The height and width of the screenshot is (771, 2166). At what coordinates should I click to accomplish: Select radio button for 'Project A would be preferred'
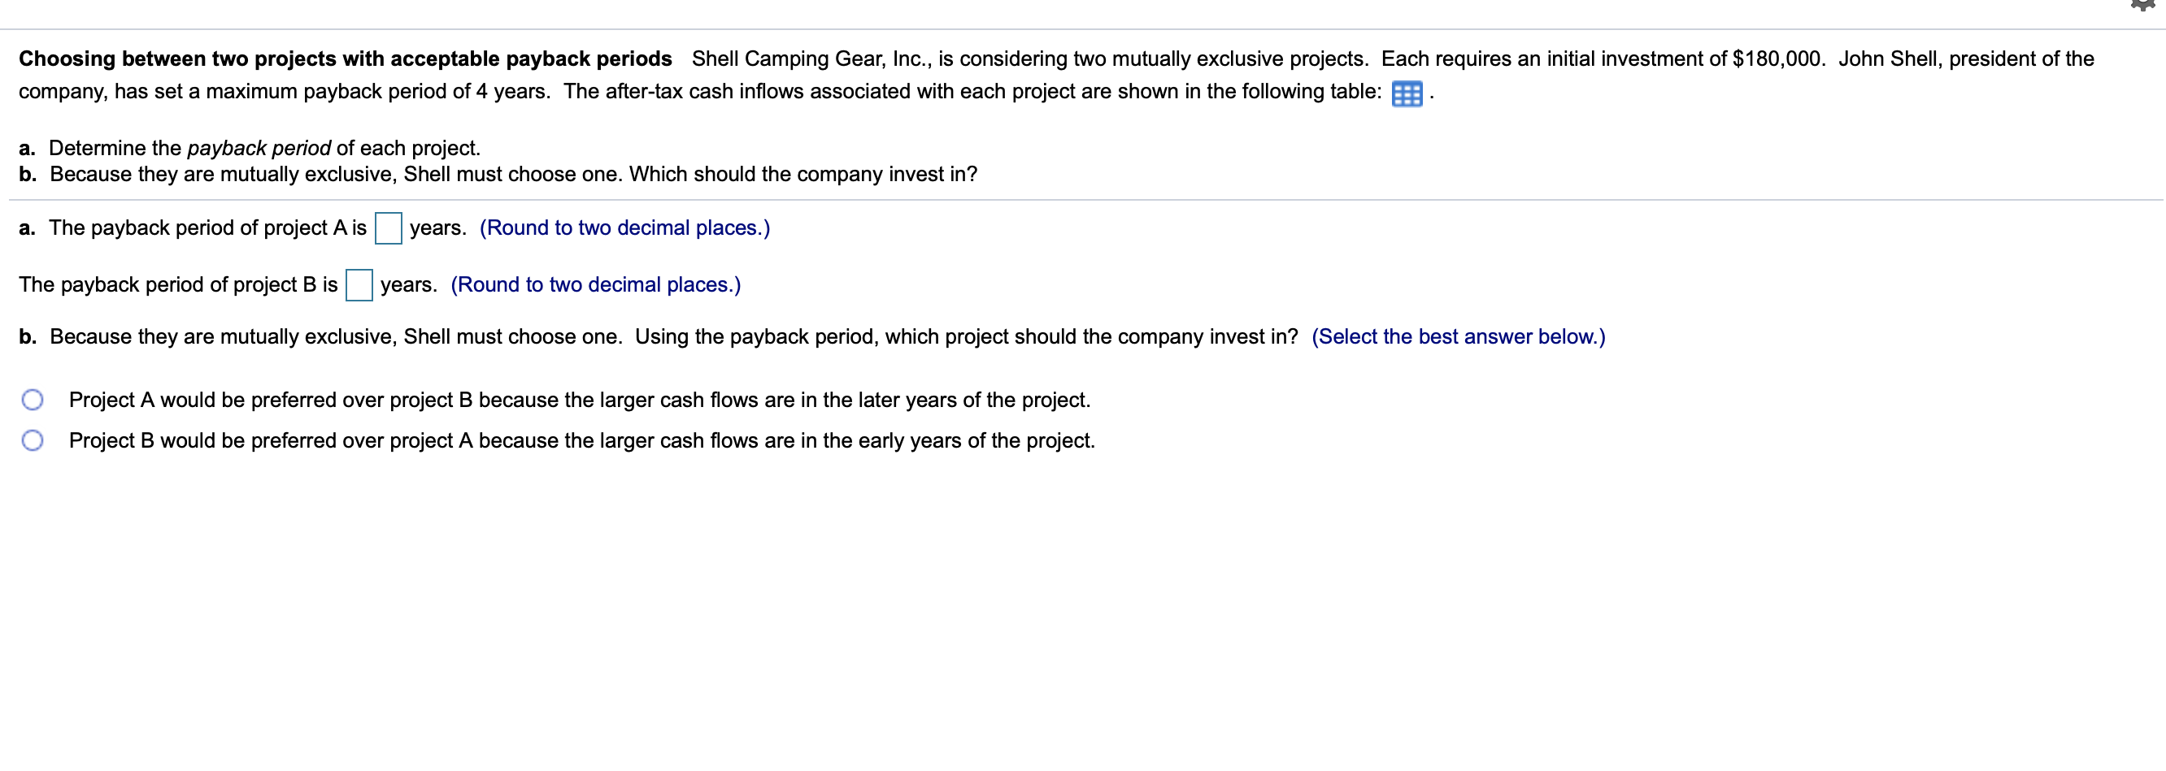33,401
